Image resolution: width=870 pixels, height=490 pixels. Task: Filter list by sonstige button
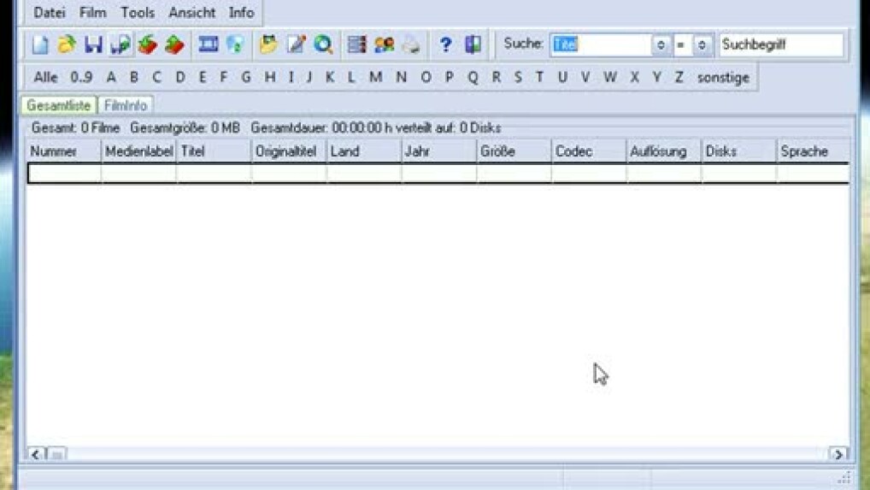tap(723, 77)
